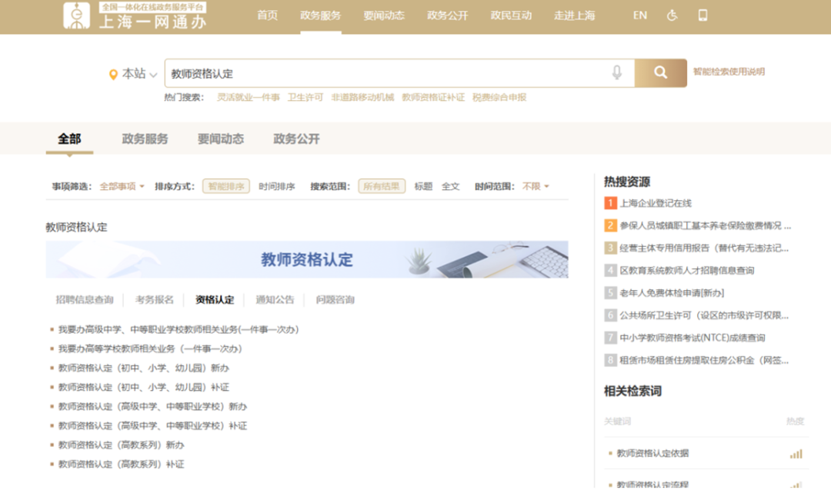Open 教师资格认定（高教系列）新办 link

(122, 445)
